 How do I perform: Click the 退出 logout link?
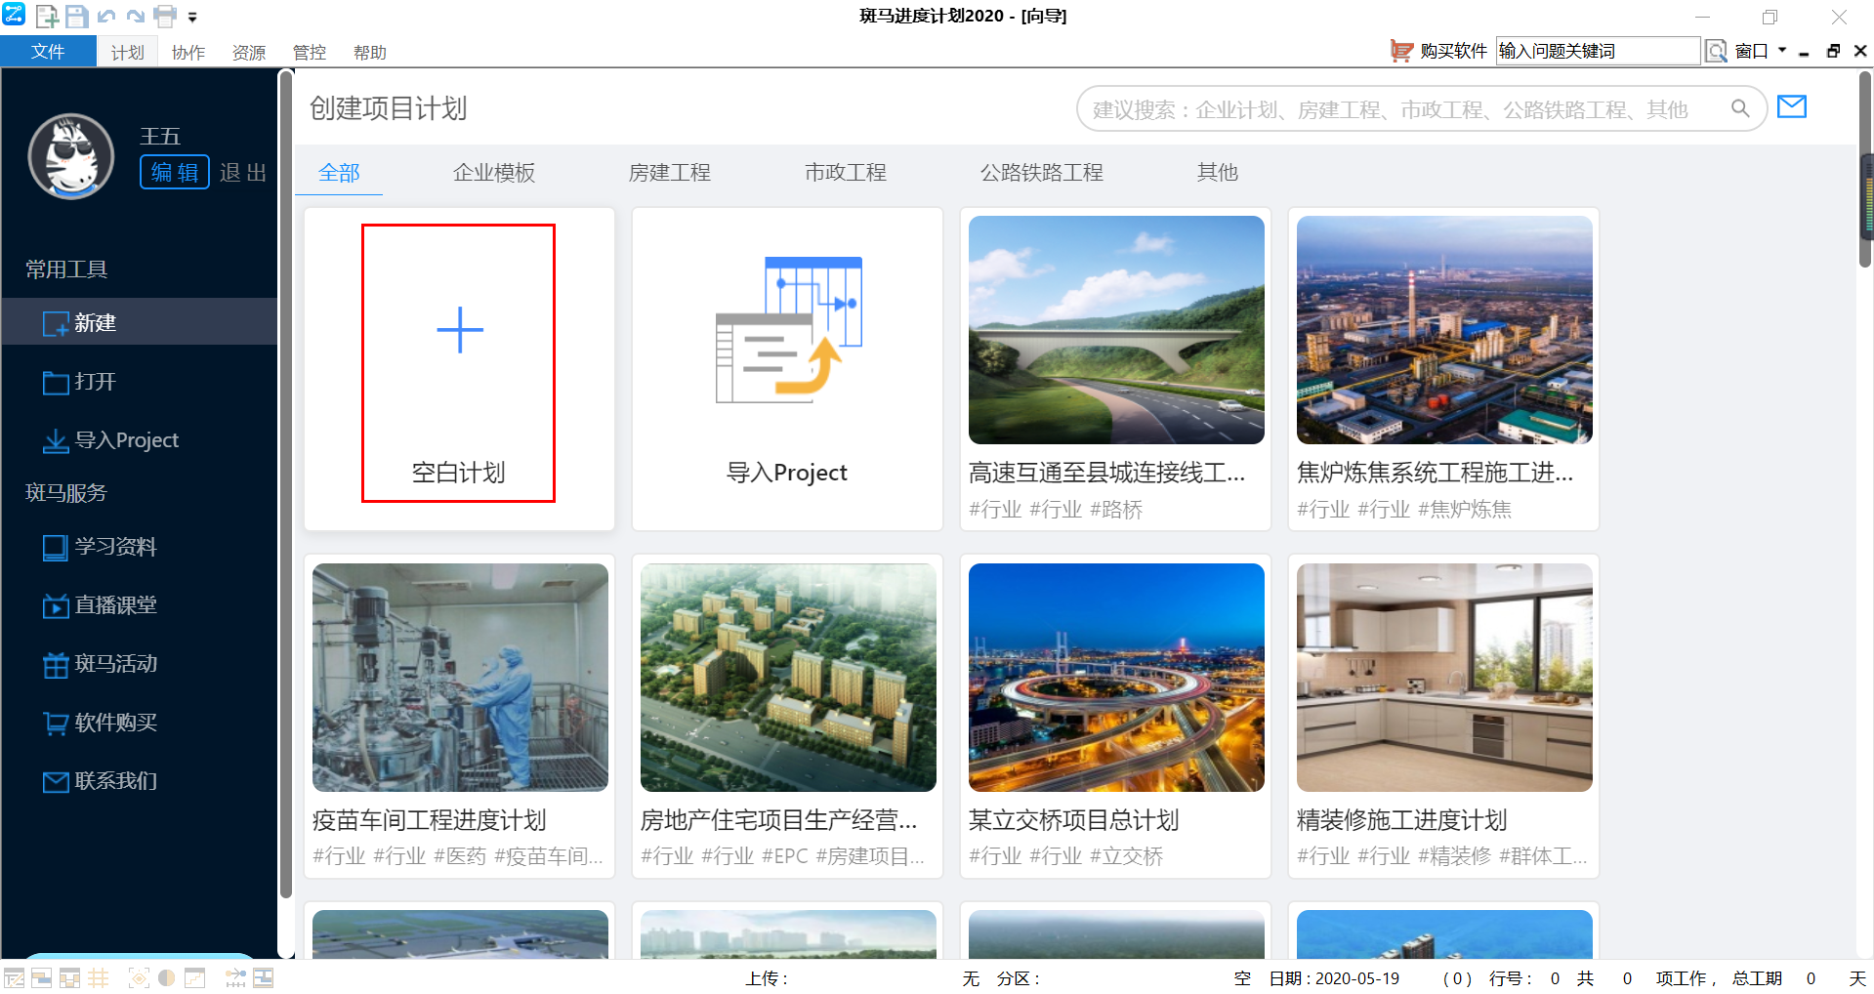point(243,173)
